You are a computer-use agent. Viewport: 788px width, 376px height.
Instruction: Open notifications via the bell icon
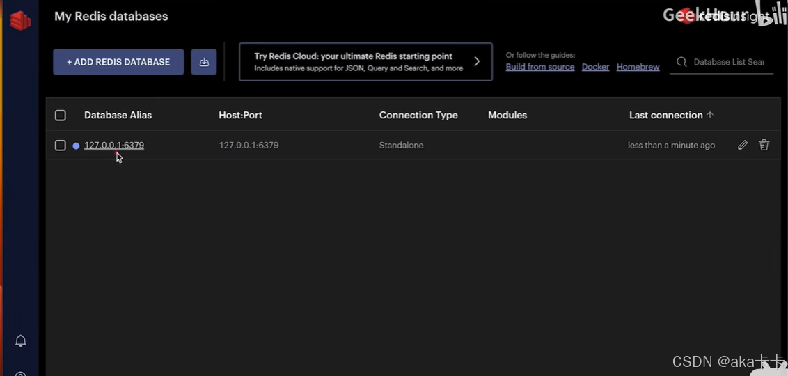21,340
